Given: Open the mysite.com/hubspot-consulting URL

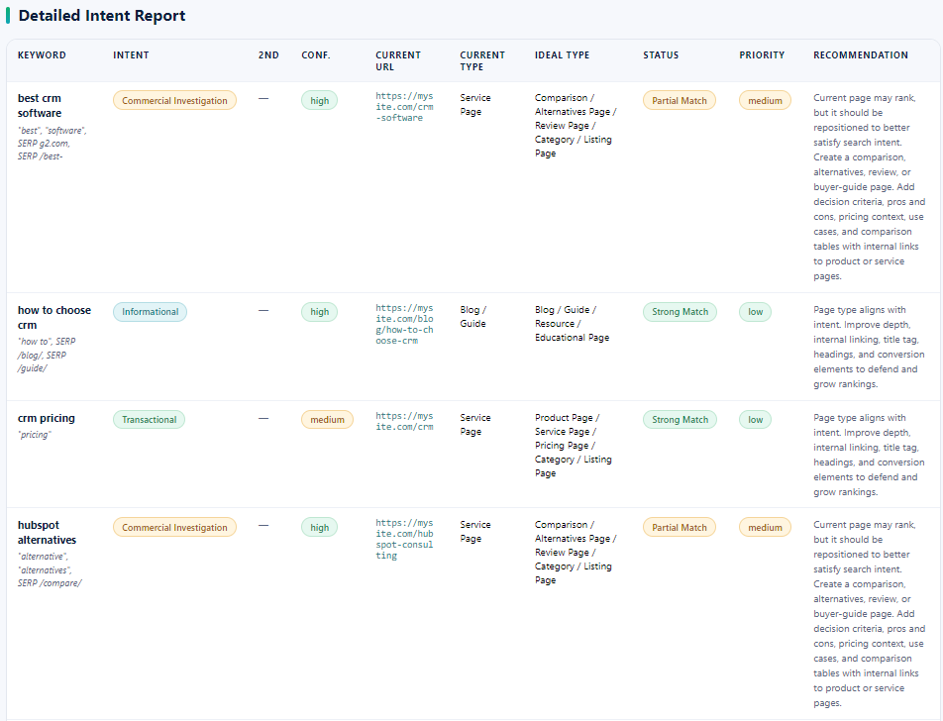Looking at the screenshot, I should click(404, 540).
